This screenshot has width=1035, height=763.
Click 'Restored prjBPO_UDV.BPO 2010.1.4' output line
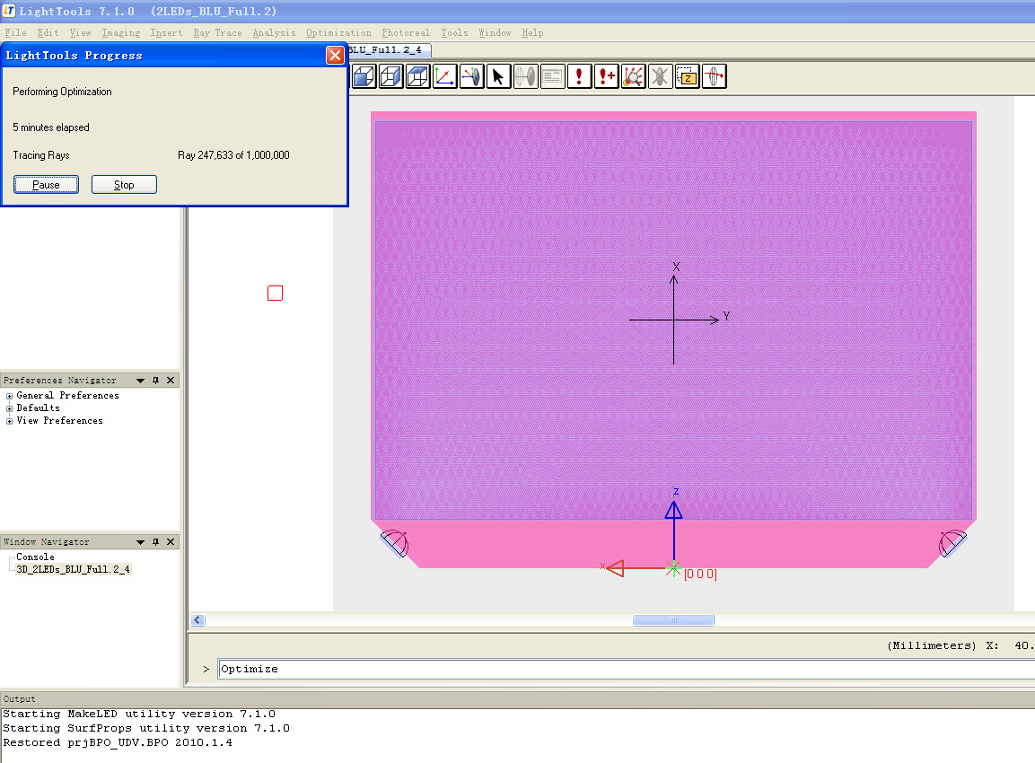coord(118,742)
